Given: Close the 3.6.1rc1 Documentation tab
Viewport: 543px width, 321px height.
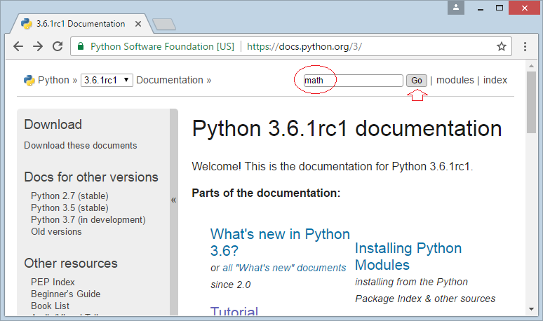Looking at the screenshot, I should pyautogui.click(x=138, y=24).
